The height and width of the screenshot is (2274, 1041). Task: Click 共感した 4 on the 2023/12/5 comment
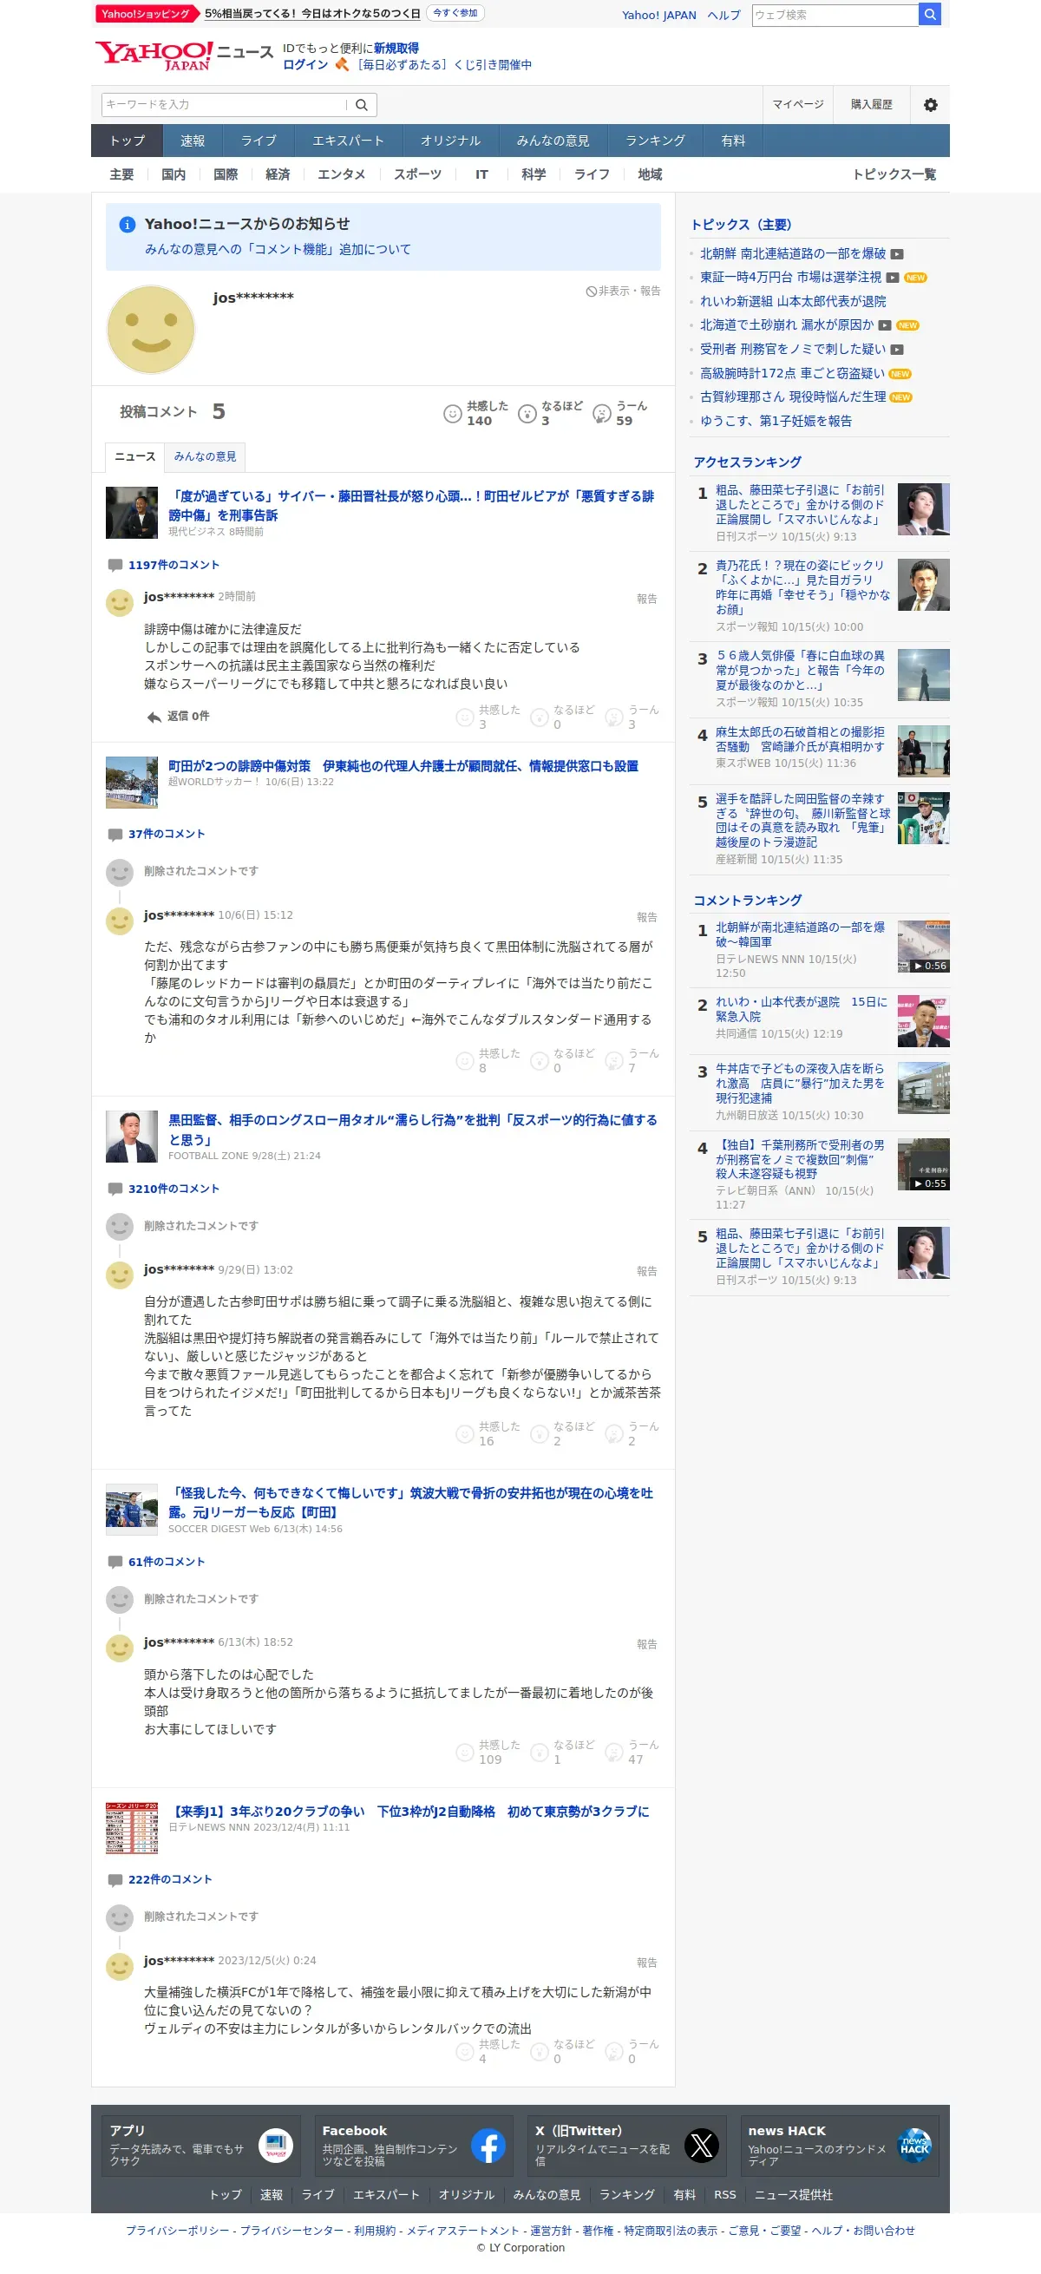coord(488,2052)
